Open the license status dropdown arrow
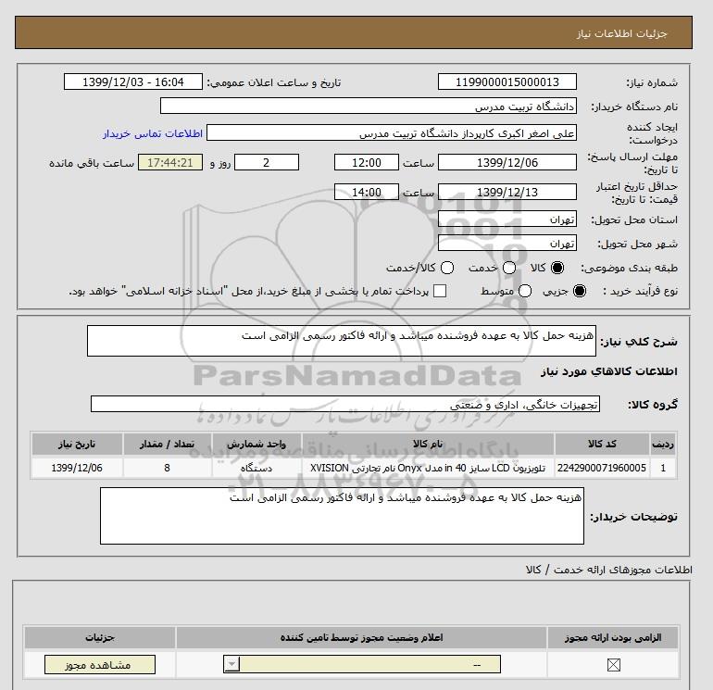The image size is (713, 690). [x=231, y=664]
